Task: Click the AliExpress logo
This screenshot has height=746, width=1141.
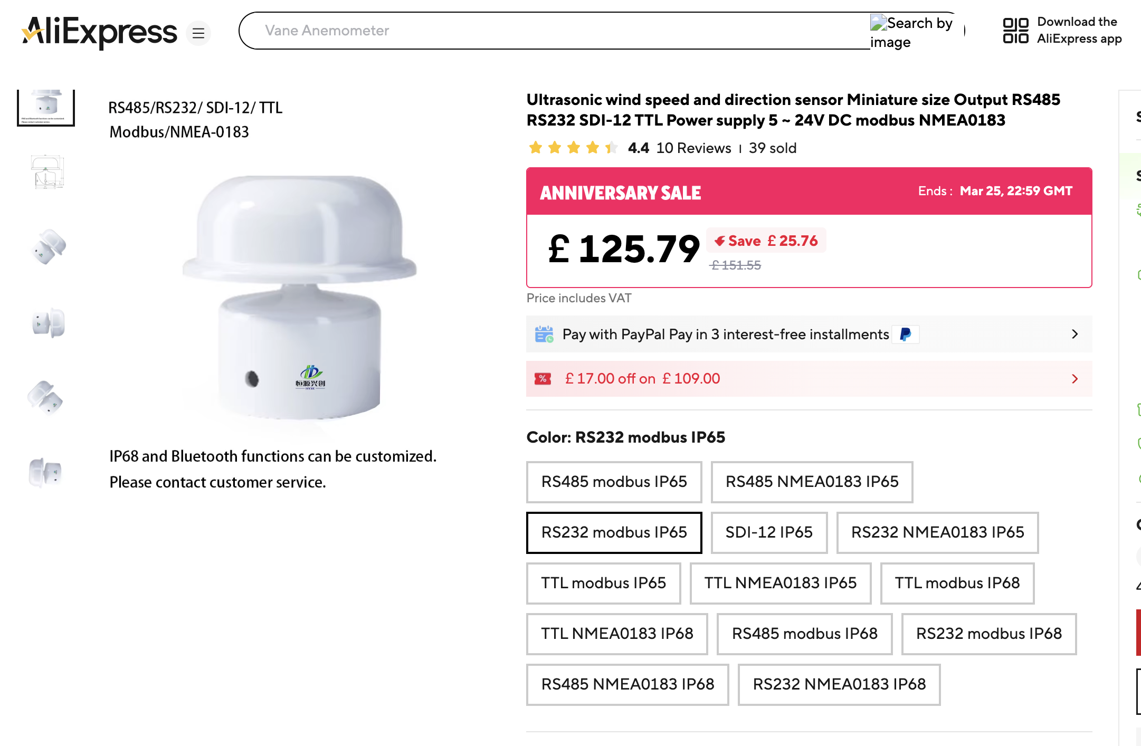Action: [99, 32]
